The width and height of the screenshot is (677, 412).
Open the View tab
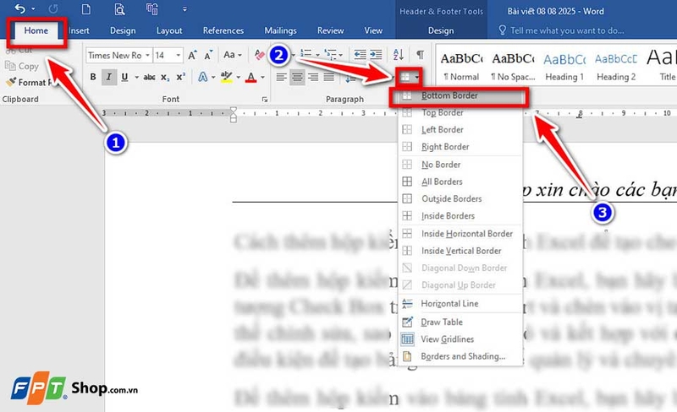click(x=373, y=30)
